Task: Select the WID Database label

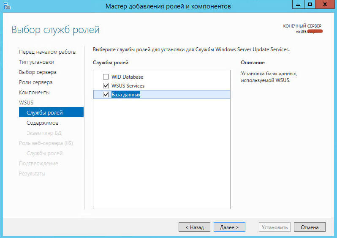Action: pos(127,77)
